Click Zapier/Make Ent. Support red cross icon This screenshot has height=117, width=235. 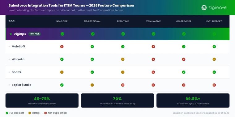214,85
